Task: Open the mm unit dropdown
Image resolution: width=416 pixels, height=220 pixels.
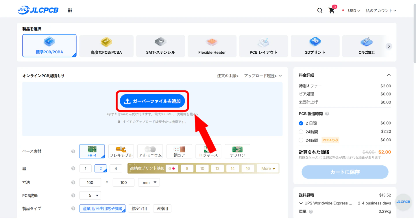Action: [x=149, y=182]
